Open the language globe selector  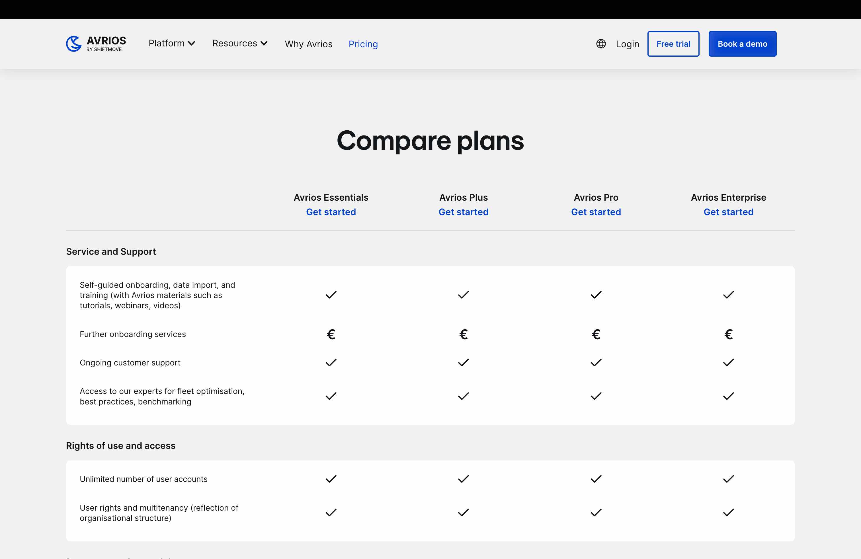(601, 44)
